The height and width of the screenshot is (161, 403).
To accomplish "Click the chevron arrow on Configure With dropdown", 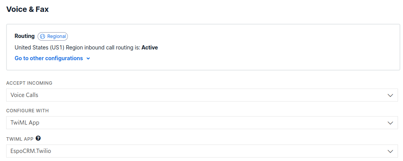I will tap(390, 123).
